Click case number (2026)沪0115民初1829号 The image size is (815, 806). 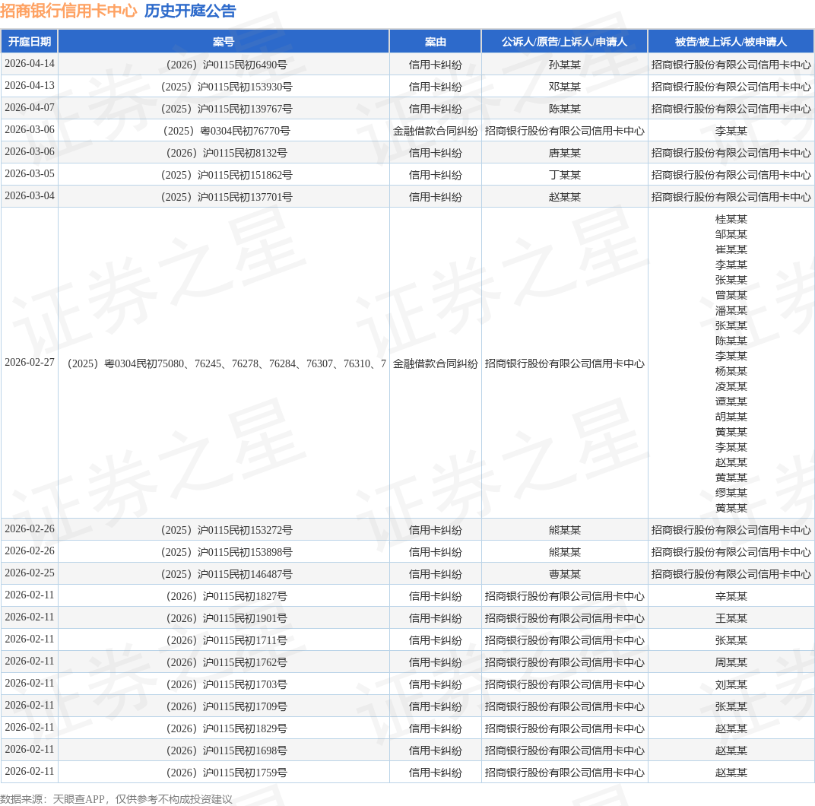coord(227,728)
